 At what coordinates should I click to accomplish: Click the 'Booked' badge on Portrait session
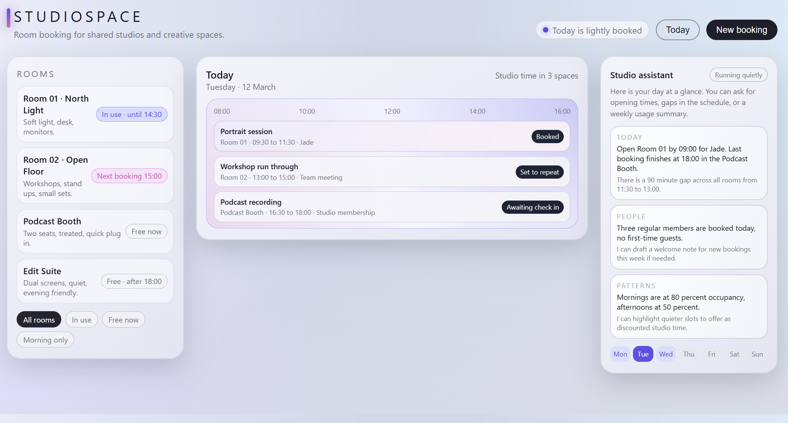pyautogui.click(x=547, y=136)
